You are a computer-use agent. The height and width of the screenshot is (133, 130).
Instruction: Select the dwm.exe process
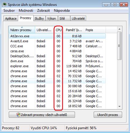pos(57,61)
